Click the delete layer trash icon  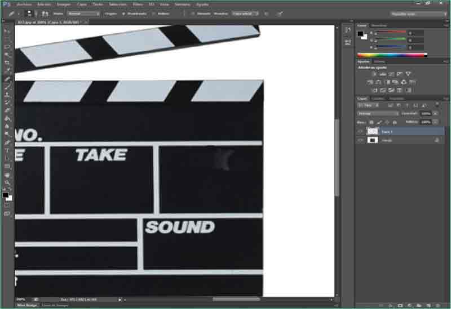click(438, 305)
